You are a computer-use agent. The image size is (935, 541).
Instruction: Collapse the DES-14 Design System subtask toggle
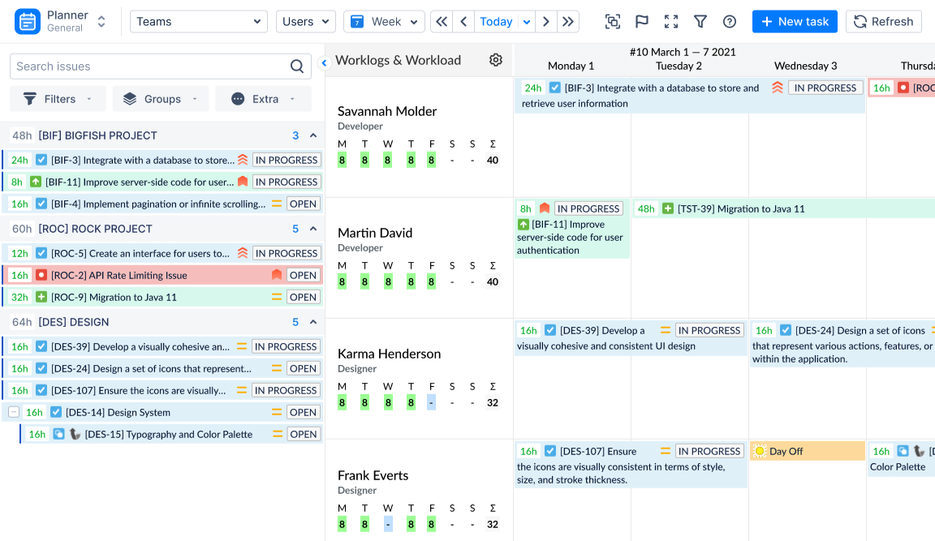tap(14, 412)
